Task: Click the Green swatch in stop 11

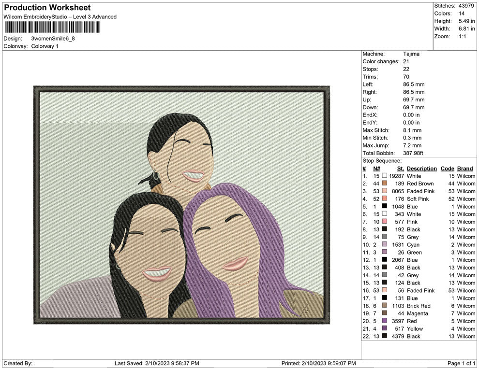Action: point(385,253)
